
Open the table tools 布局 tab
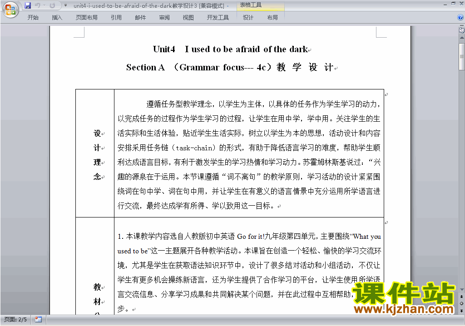(272, 18)
